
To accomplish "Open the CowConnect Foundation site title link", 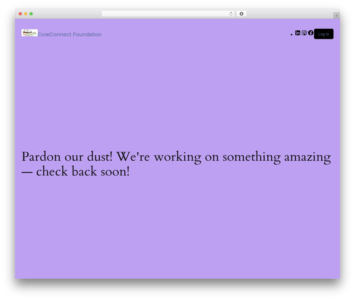I will pyautogui.click(x=70, y=34).
